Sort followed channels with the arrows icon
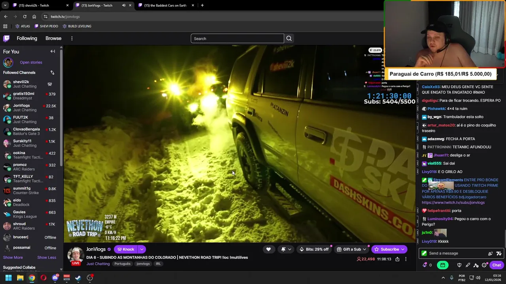This screenshot has height=284, width=506. 52,73
